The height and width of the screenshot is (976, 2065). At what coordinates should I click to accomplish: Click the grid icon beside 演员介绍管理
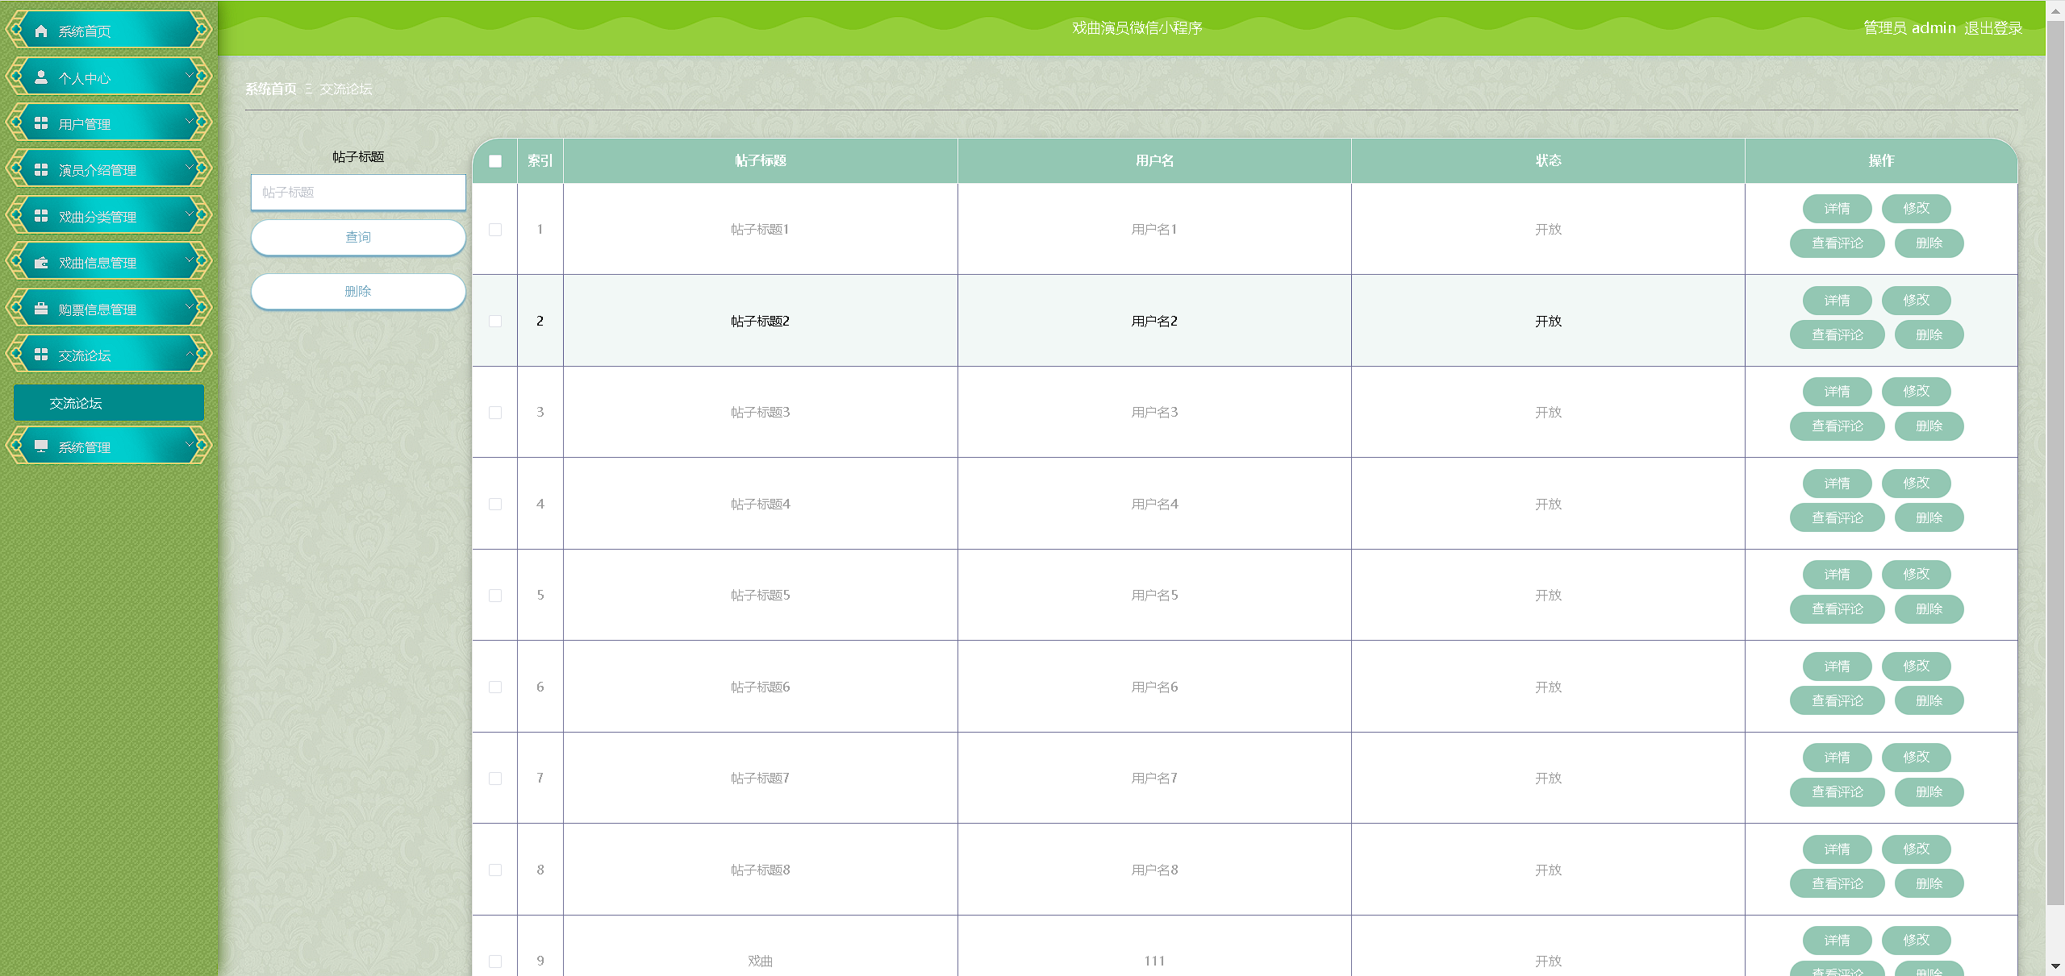[41, 170]
